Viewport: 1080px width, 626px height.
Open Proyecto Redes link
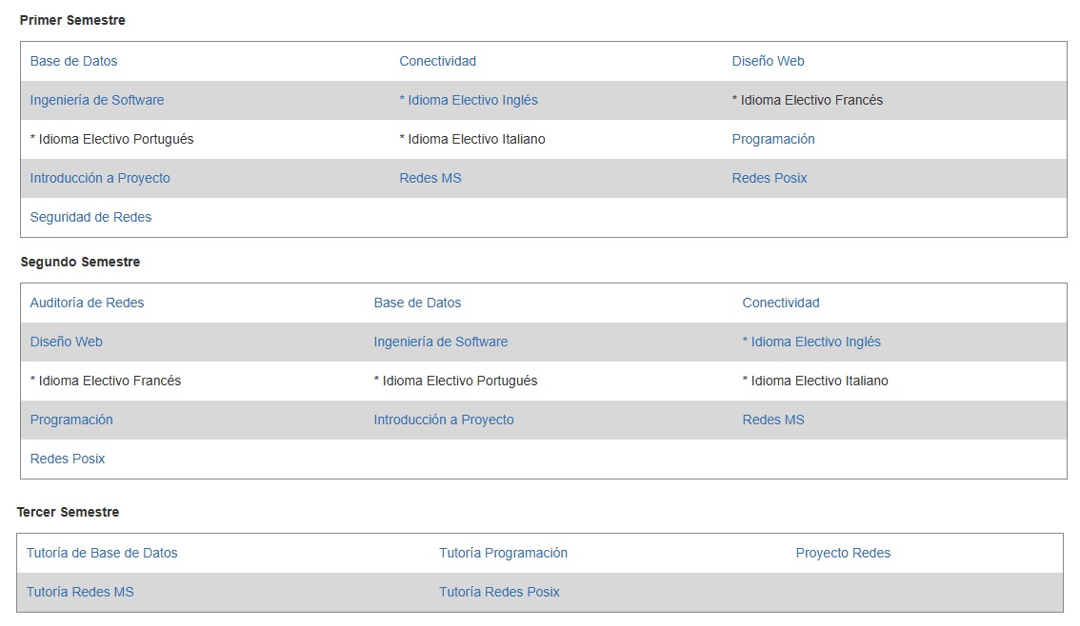(x=843, y=553)
